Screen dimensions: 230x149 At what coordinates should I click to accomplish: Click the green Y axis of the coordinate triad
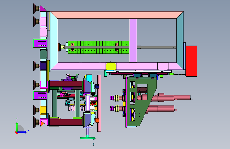pyautogui.click(x=17, y=127)
